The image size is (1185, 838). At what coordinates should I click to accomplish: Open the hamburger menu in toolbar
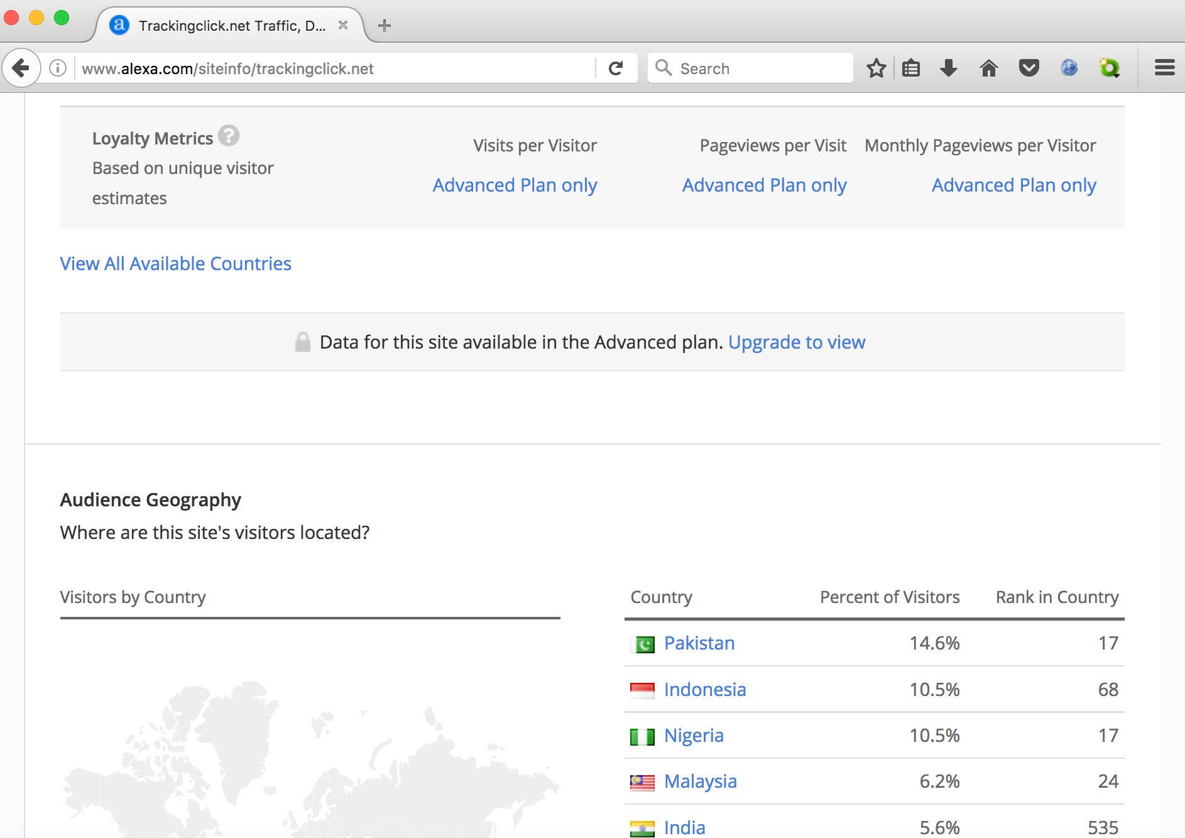(x=1164, y=68)
